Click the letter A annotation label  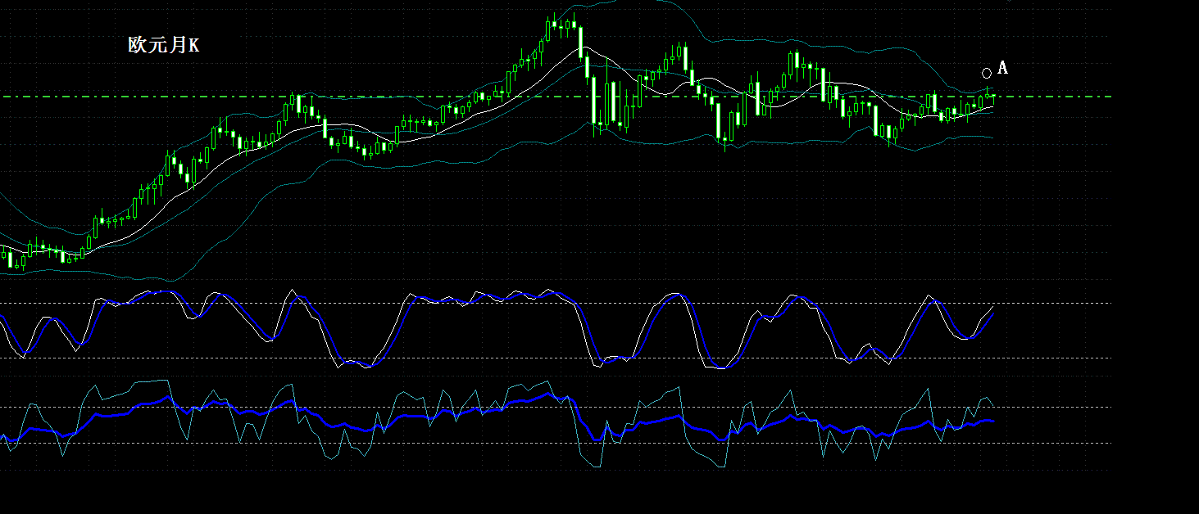[1002, 68]
